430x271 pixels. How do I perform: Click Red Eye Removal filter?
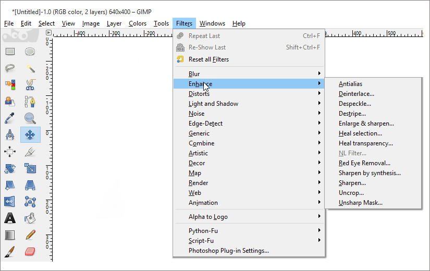point(364,163)
